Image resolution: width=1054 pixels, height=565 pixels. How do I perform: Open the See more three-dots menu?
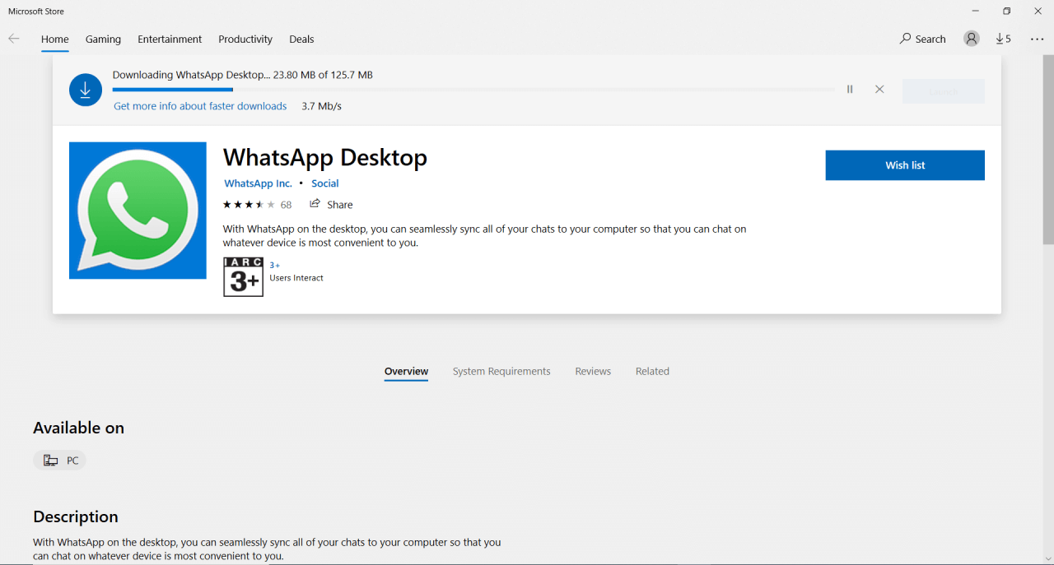point(1037,39)
